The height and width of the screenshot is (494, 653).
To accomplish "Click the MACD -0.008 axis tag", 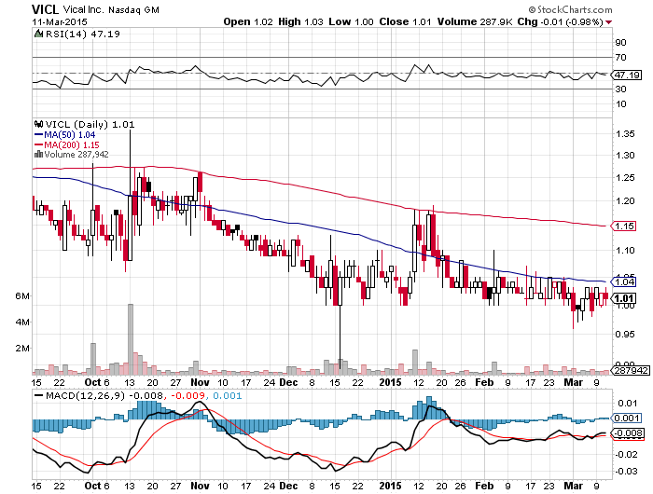I will coord(628,432).
